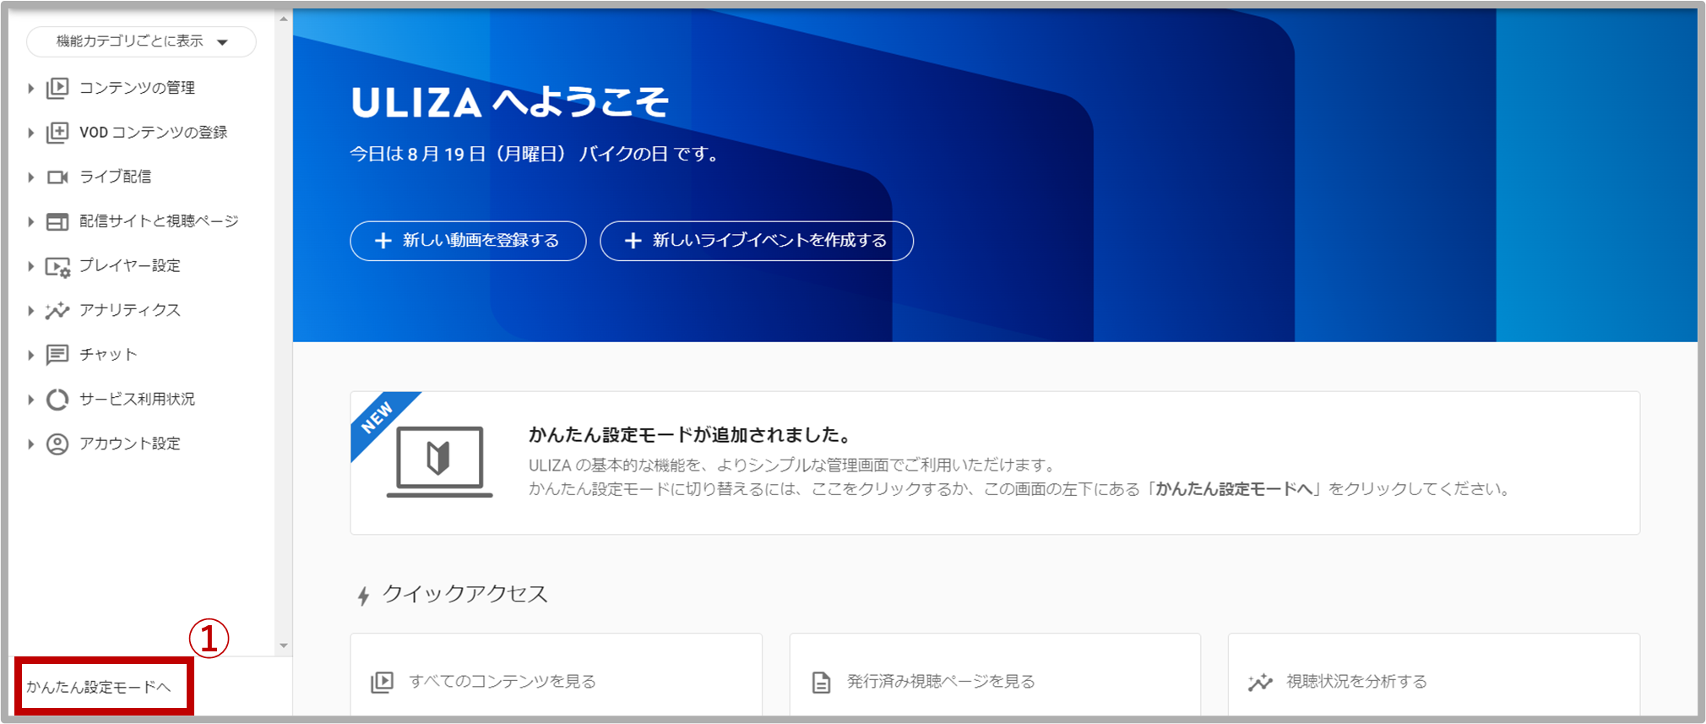Viewport: 1706px width, 724px height.
Task: Click the コンテンツの管理 play-box icon
Action: tap(57, 88)
